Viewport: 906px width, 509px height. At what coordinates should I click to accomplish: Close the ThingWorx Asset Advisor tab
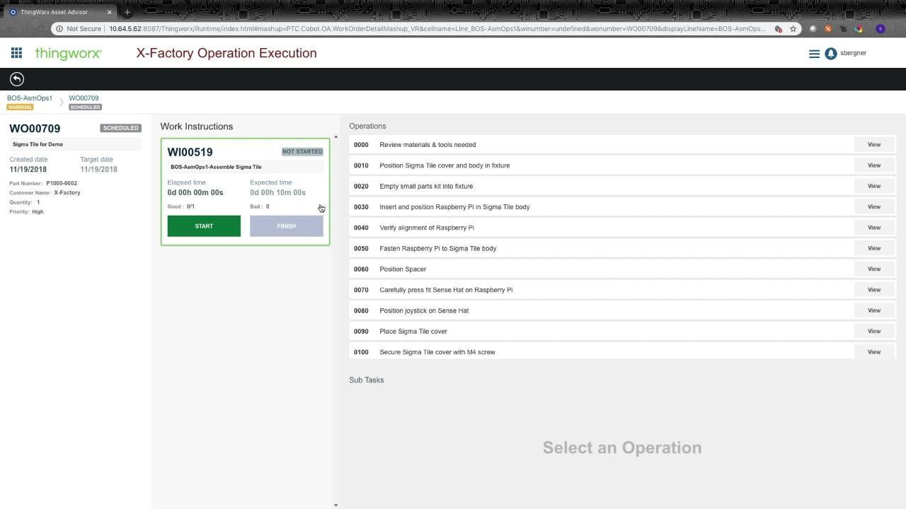pos(110,12)
